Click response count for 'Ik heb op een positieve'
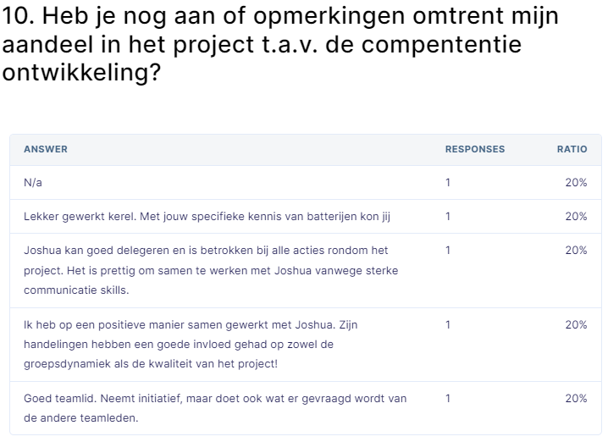Screen dimensions: 608x442 448,324
